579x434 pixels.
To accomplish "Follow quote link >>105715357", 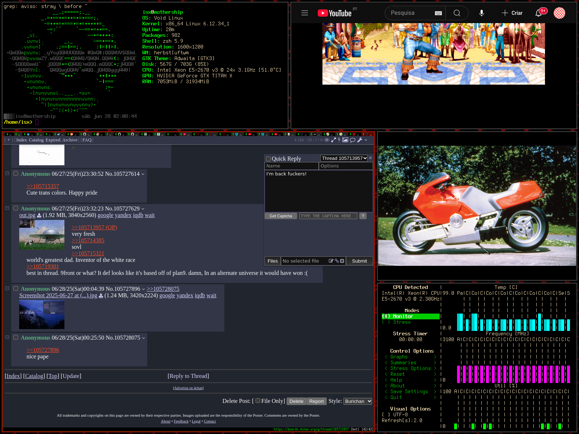I will [x=43, y=186].
